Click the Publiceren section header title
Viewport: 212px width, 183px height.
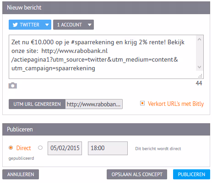20,129
